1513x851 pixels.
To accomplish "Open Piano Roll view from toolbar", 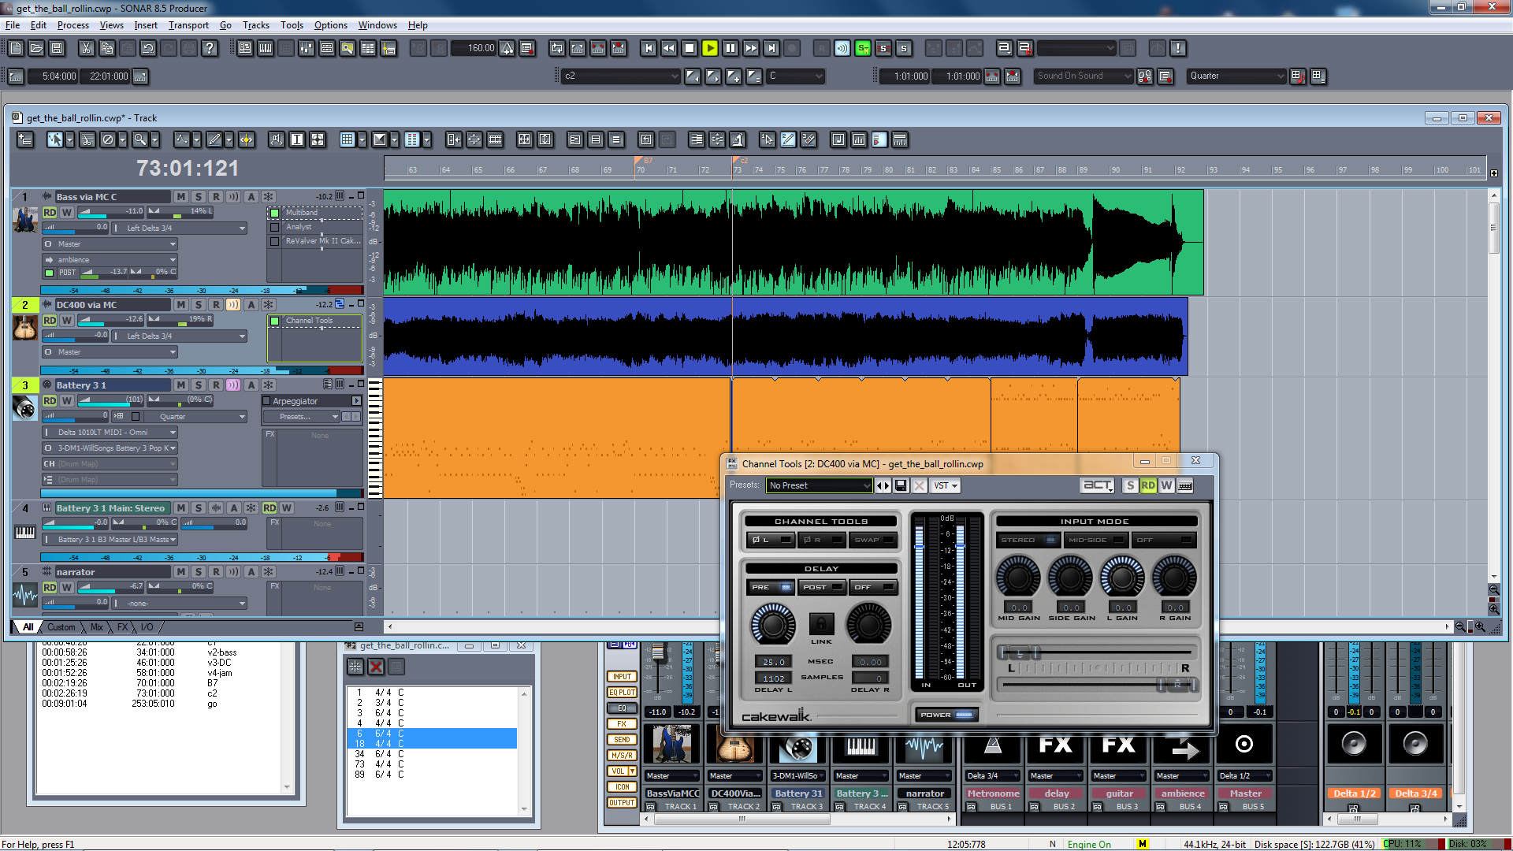I will tap(266, 49).
